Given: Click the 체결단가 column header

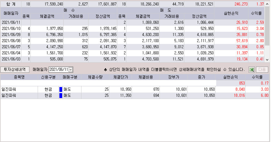Looking at the screenshot, I should [x=121, y=77].
